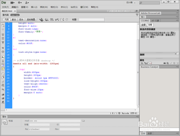Toggle Word Wrap in coding toolbar
The width and height of the screenshot is (180, 136).
click(x=3, y=65)
